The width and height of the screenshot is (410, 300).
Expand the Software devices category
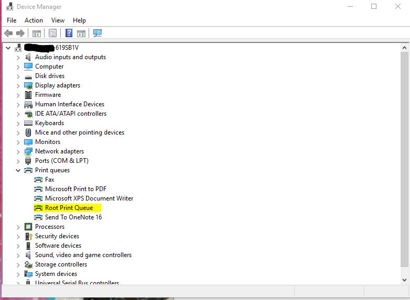(x=18, y=246)
